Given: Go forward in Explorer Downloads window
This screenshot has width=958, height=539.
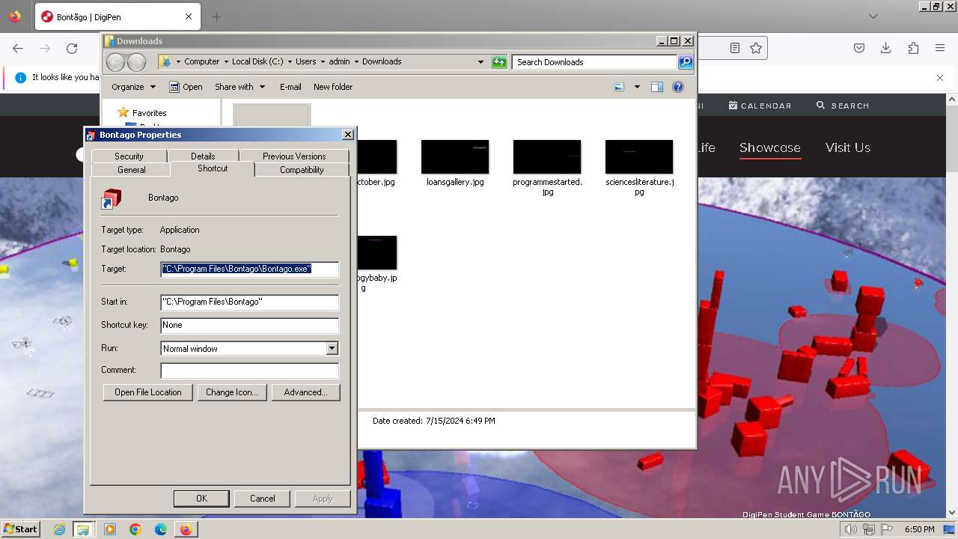Looking at the screenshot, I should 136,62.
